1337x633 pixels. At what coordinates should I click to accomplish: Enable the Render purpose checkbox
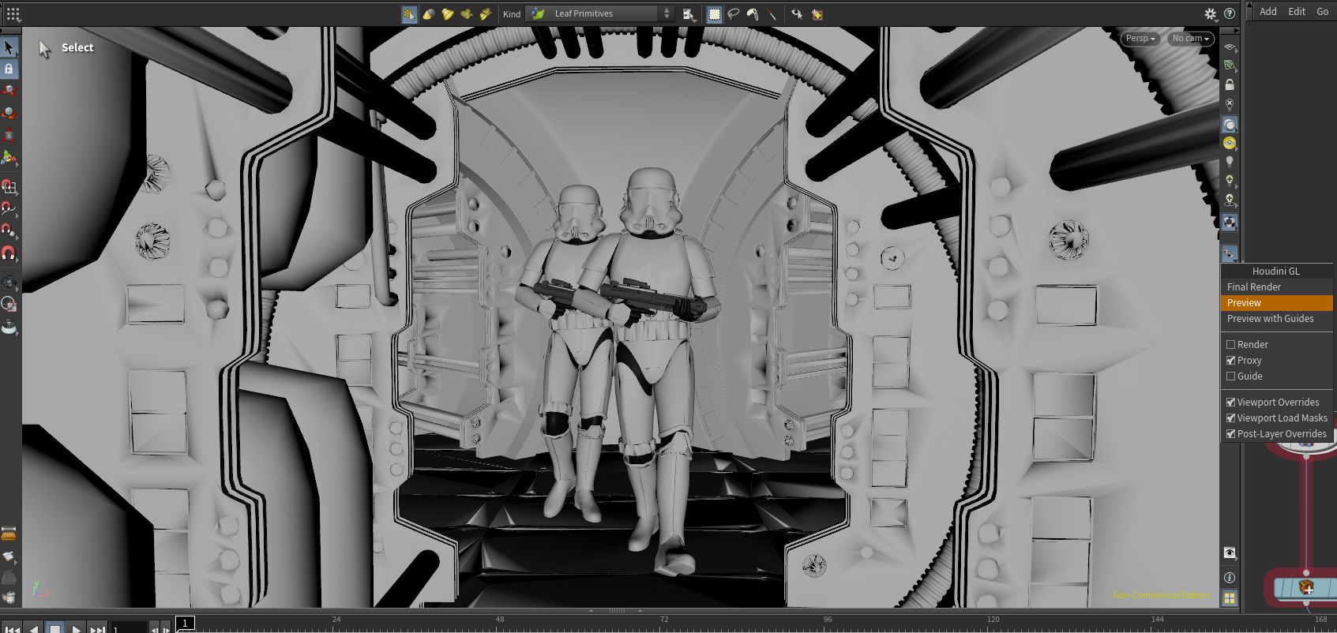coord(1230,345)
